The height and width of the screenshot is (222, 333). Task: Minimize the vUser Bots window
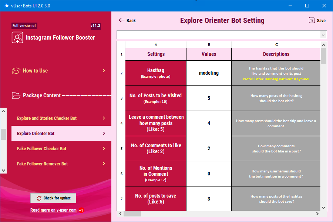coord(290,6)
